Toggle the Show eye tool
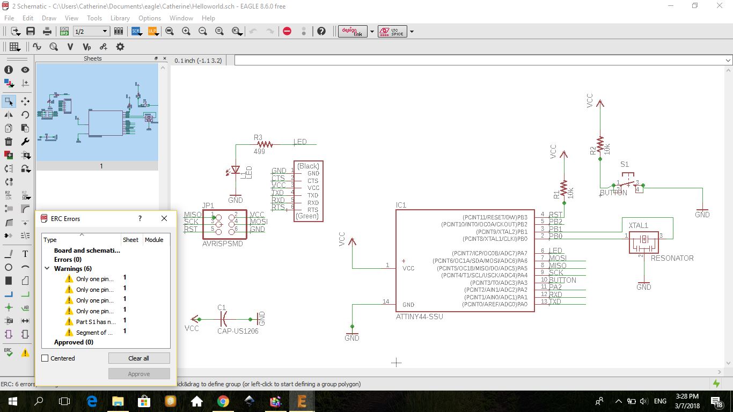Viewport: 733px width, 412px height. coord(25,70)
